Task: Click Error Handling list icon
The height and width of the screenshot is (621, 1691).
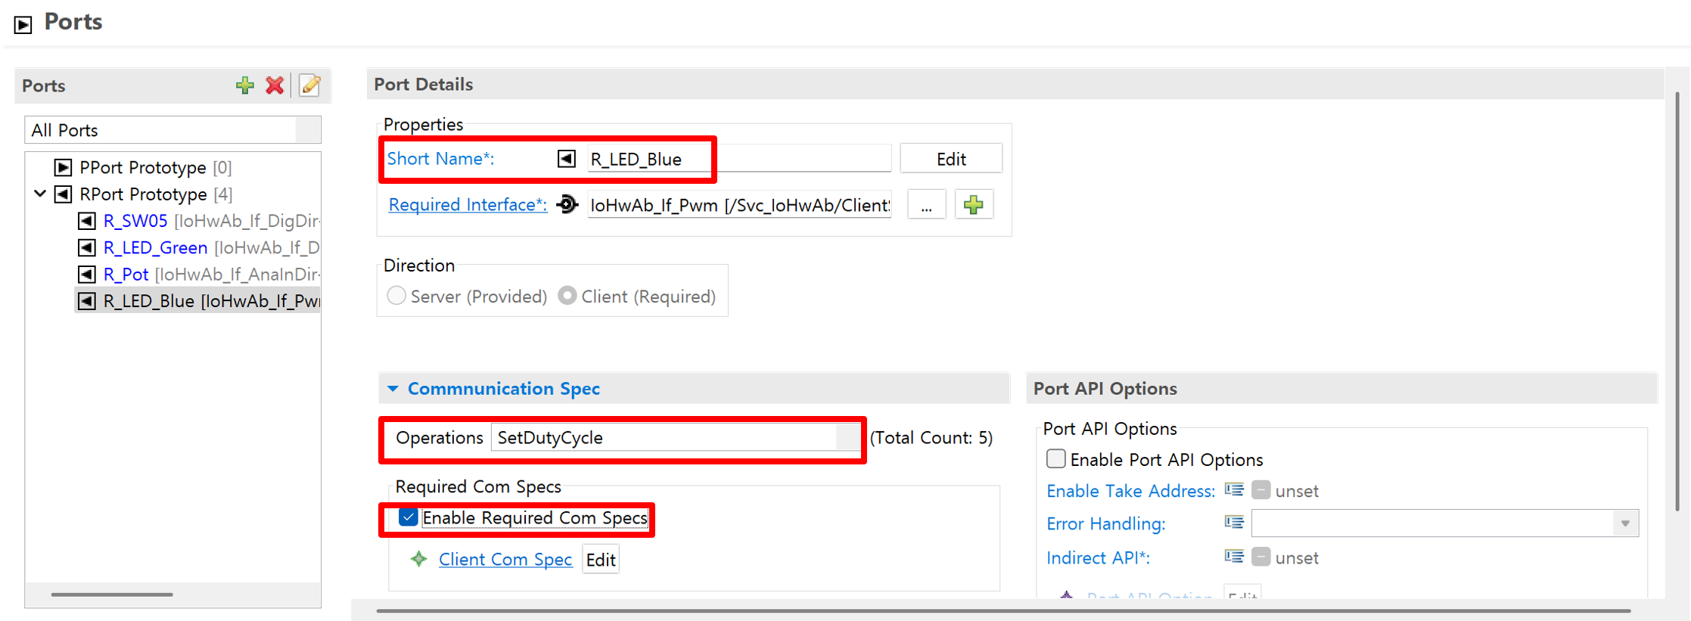Action: pos(1234,523)
